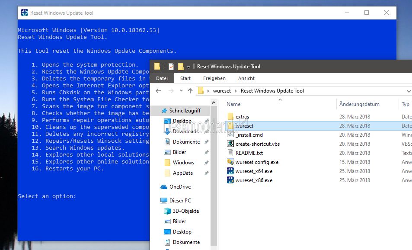Open Schnellzugriff in the navigation pane
The width and height of the screenshot is (412, 250).
185,111
